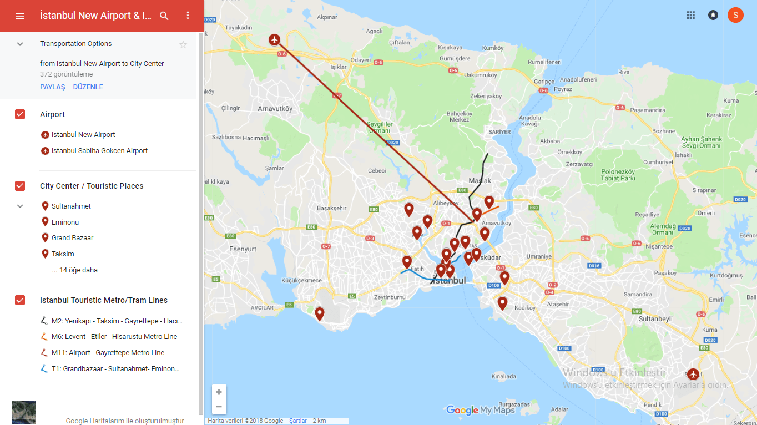
Task: Open the account avatar 'S'
Action: pyautogui.click(x=735, y=15)
